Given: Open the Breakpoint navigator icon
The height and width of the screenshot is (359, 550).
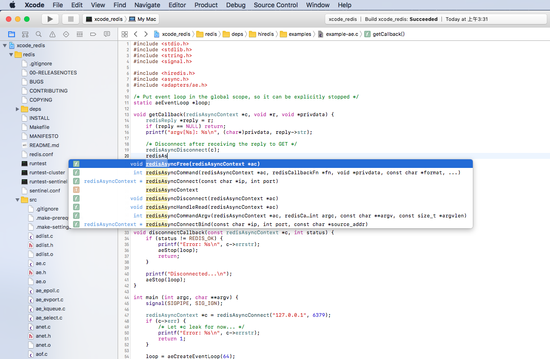Looking at the screenshot, I should coord(94,34).
